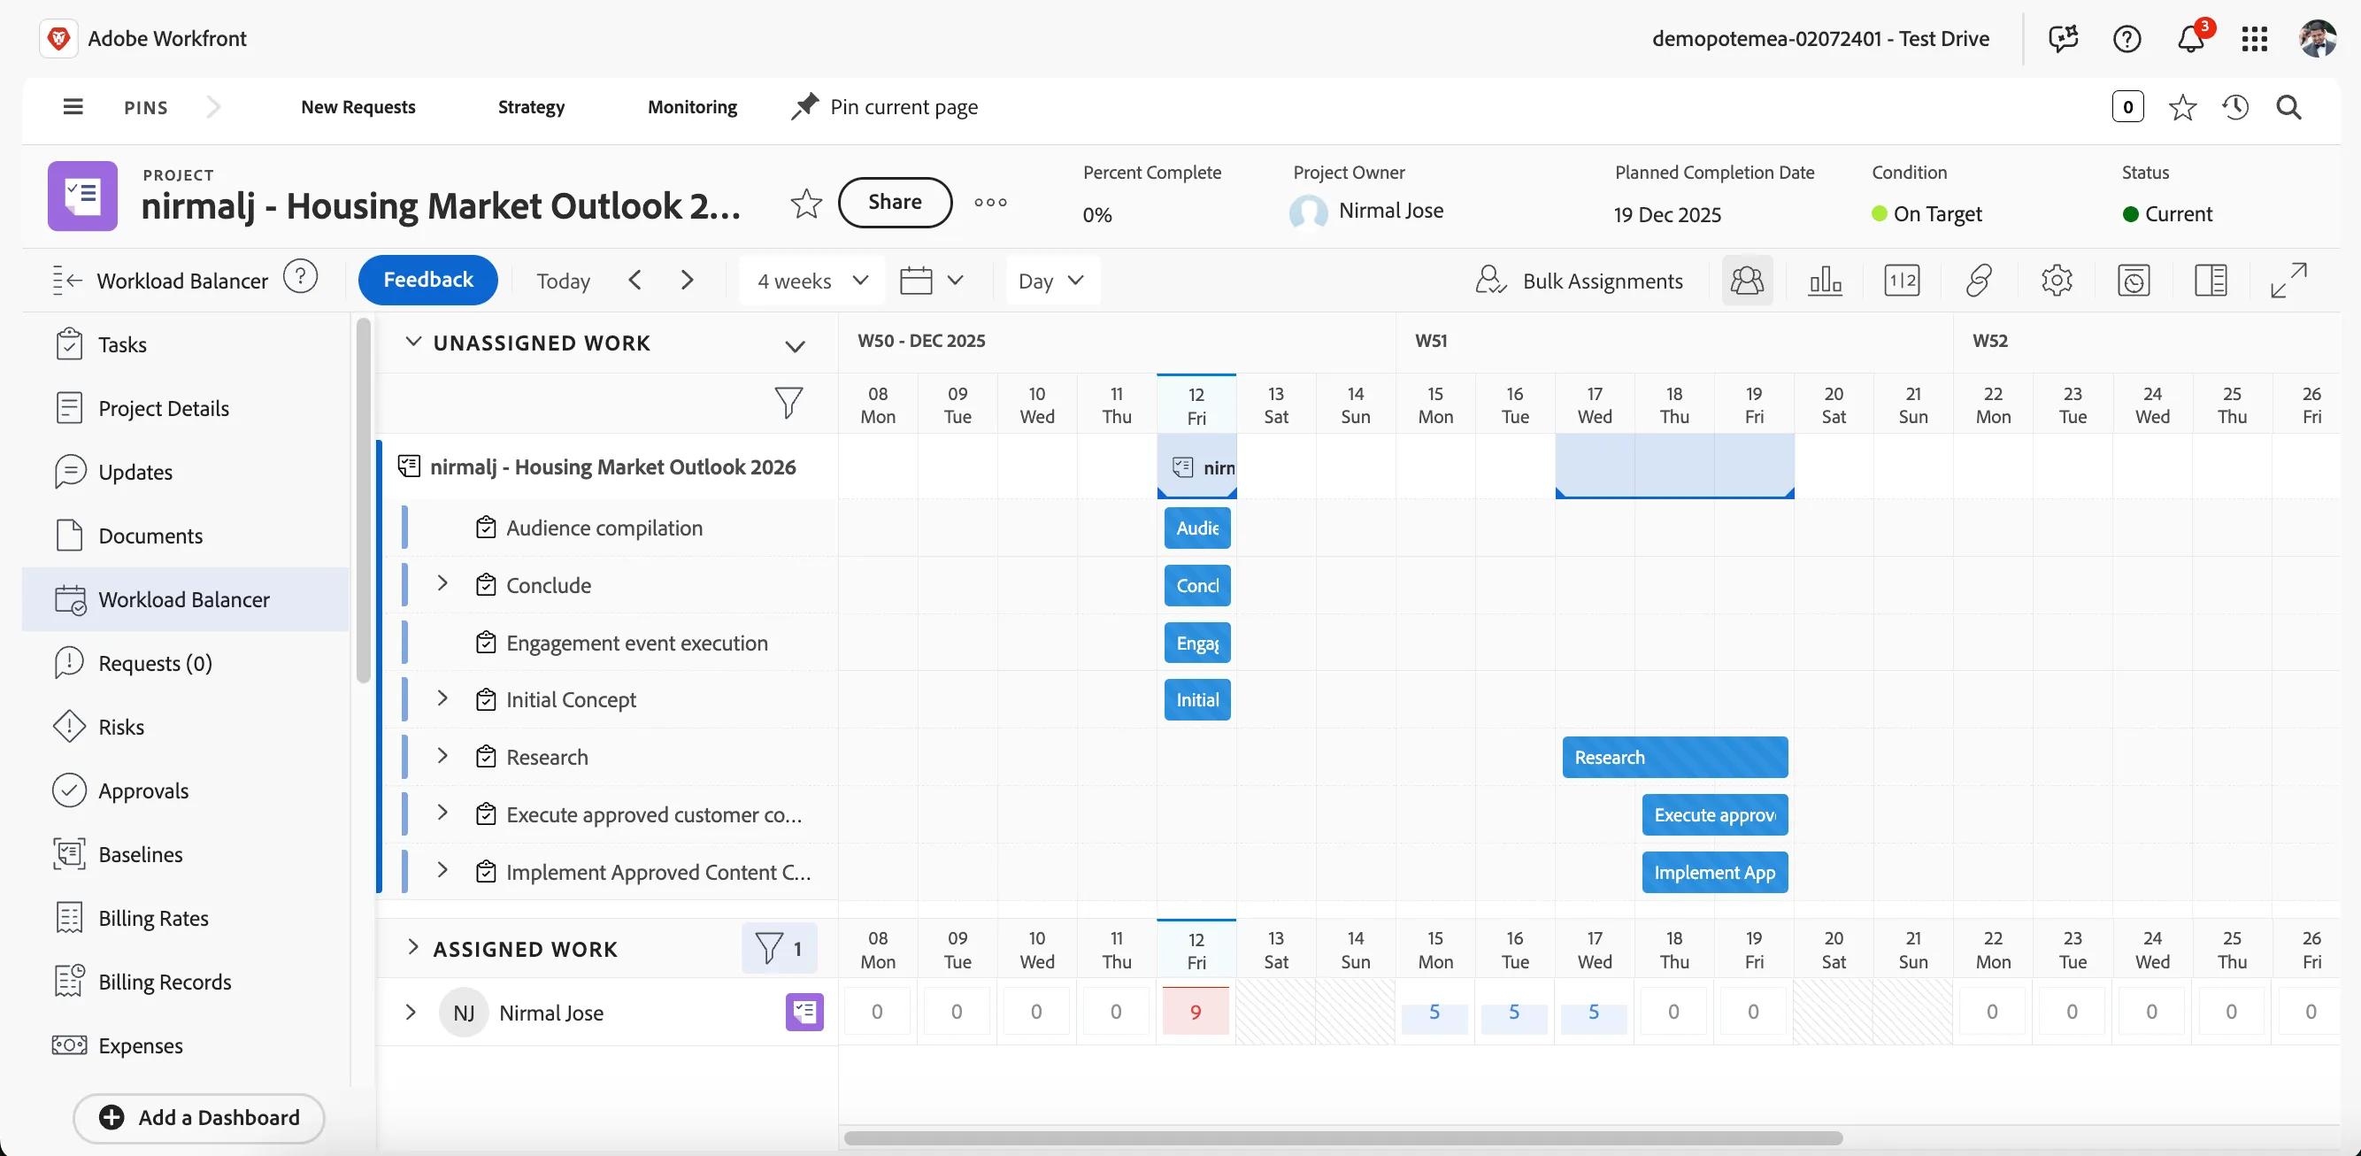Open the unassigned work filter funnel
Image resolution: width=2361 pixels, height=1156 pixels.
pos(788,402)
